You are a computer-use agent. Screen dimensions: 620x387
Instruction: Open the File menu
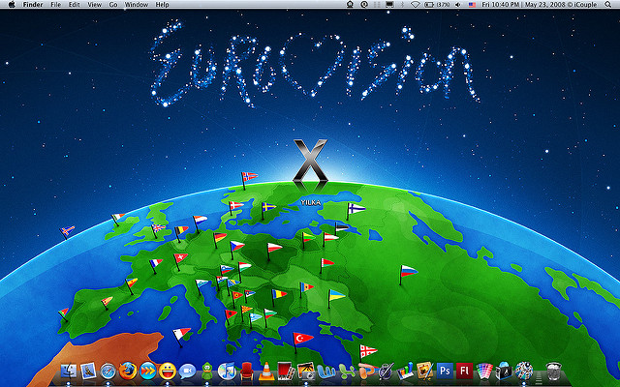click(55, 5)
